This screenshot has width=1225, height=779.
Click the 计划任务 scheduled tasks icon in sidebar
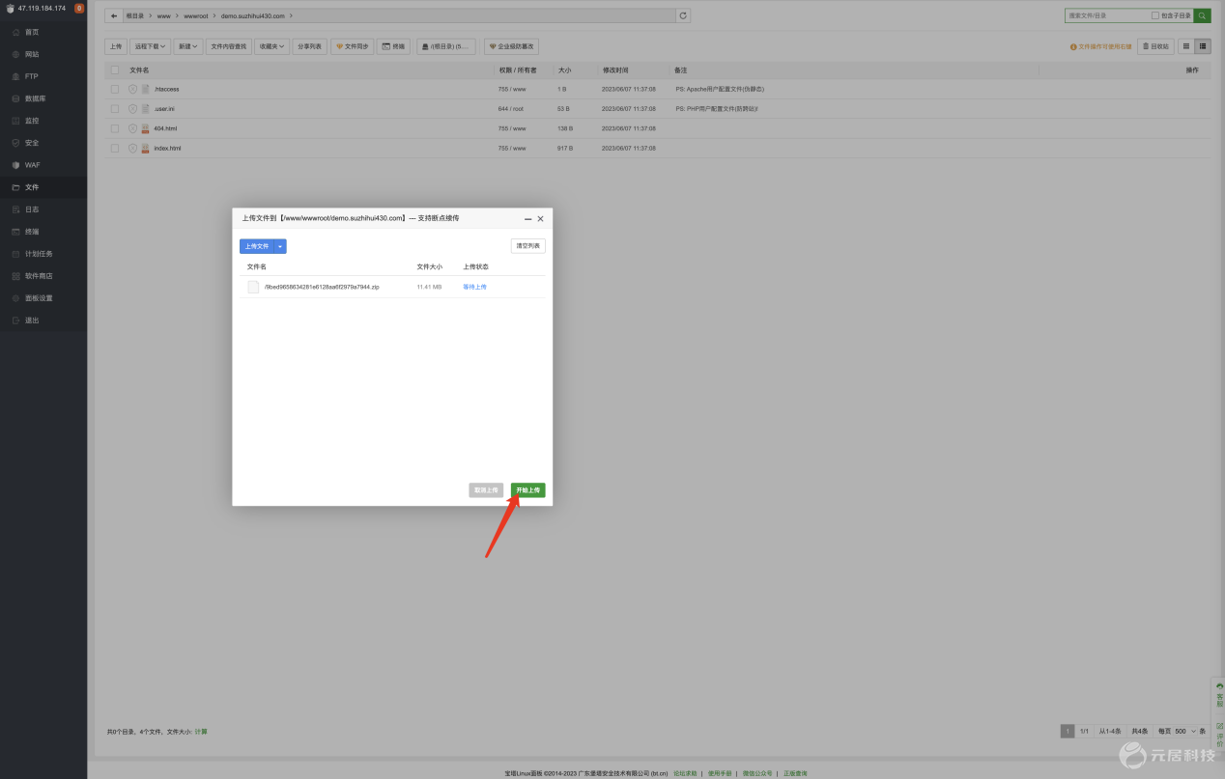tap(15, 254)
